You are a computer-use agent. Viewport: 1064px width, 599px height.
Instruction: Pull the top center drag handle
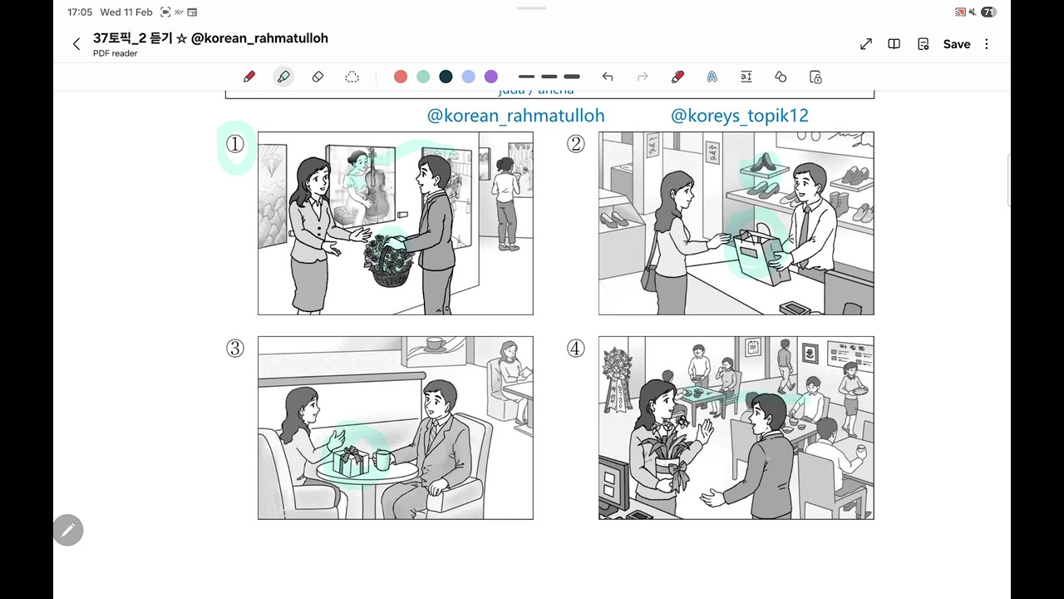[x=531, y=7]
